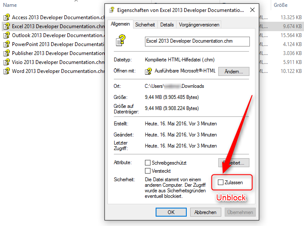Click the '5.911 KB' size cell
The image size is (304, 226).
coord(292,62)
